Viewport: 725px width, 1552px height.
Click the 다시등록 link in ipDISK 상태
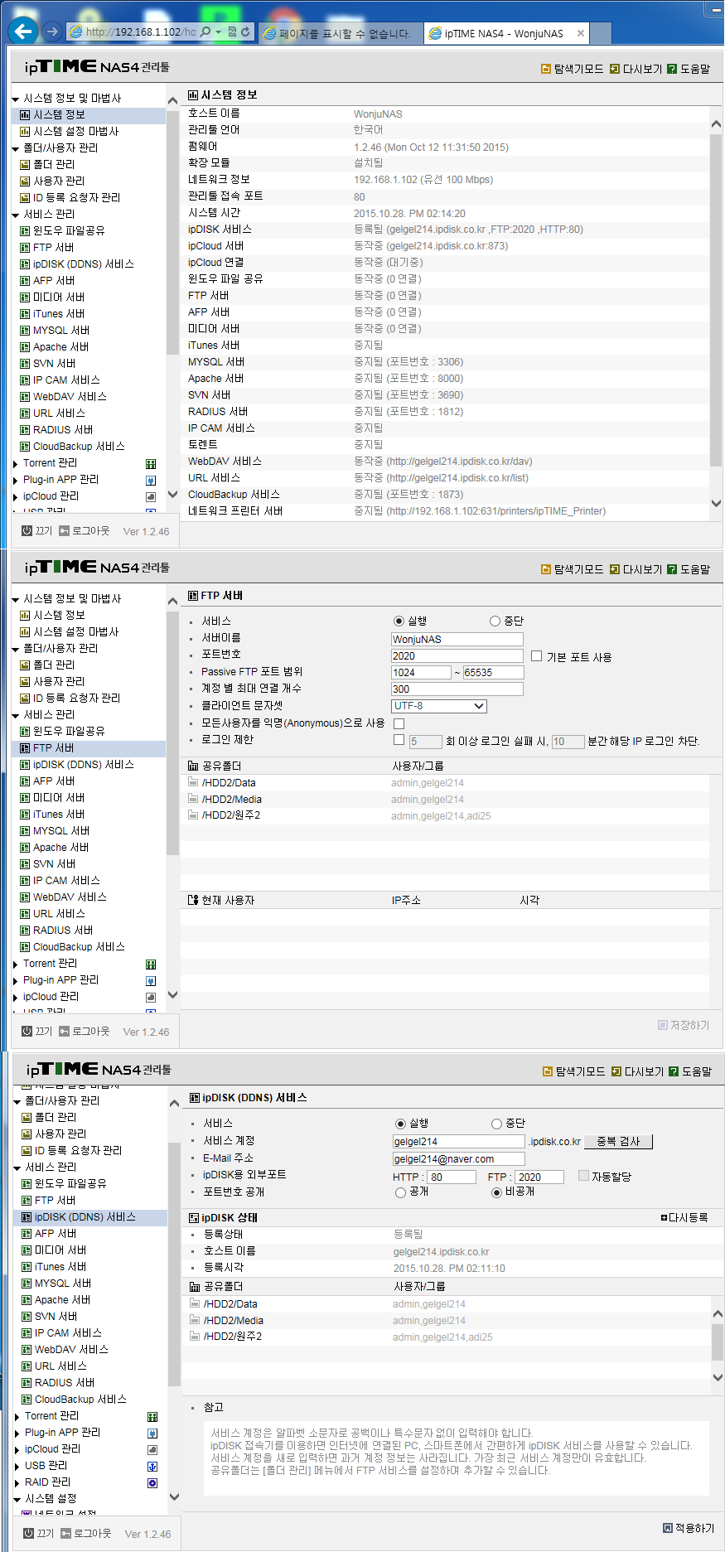tap(684, 1217)
